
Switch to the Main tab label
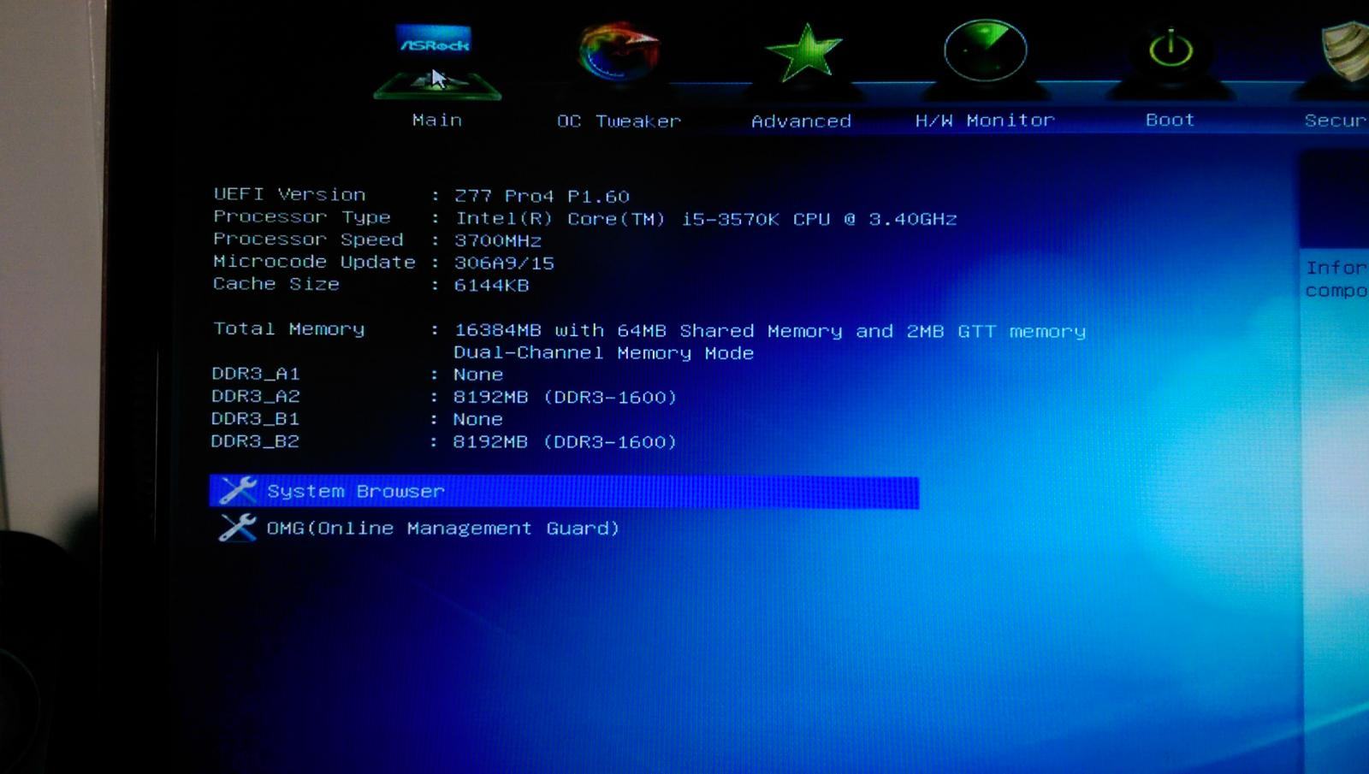pyautogui.click(x=436, y=120)
